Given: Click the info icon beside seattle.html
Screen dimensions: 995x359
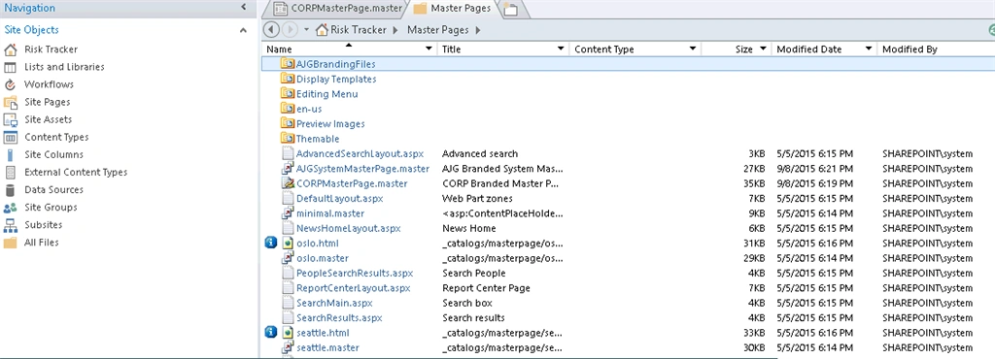Looking at the screenshot, I should click(271, 333).
